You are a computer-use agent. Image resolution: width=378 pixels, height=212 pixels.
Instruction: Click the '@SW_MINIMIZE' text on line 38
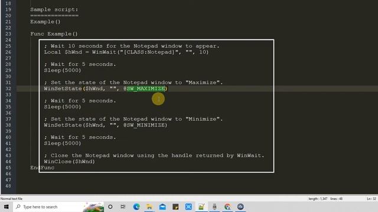144,125
